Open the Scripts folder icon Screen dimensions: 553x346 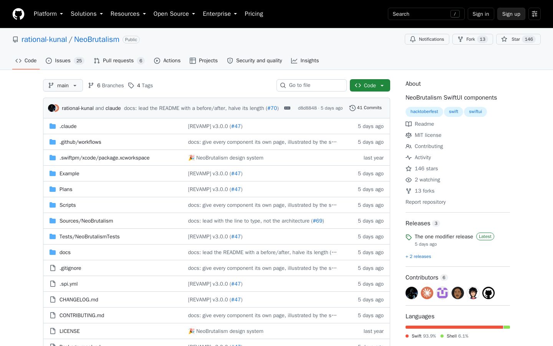53,205
